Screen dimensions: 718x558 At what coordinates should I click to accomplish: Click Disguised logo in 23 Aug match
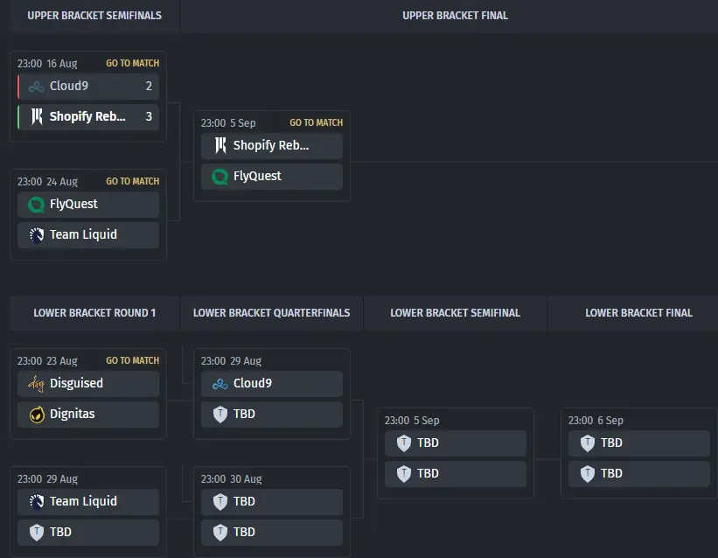(x=36, y=383)
